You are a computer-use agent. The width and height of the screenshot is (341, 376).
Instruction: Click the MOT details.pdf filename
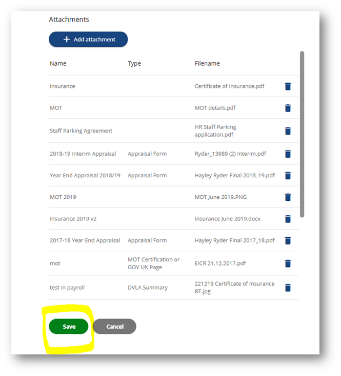coord(215,108)
